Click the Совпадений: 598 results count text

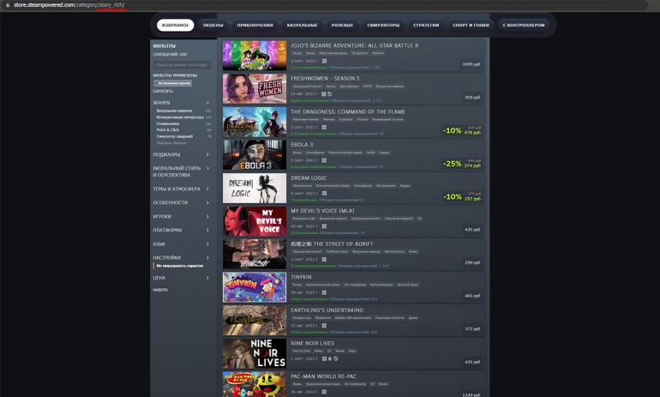170,54
